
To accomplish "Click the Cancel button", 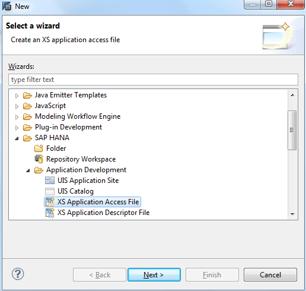I will click(270, 275).
